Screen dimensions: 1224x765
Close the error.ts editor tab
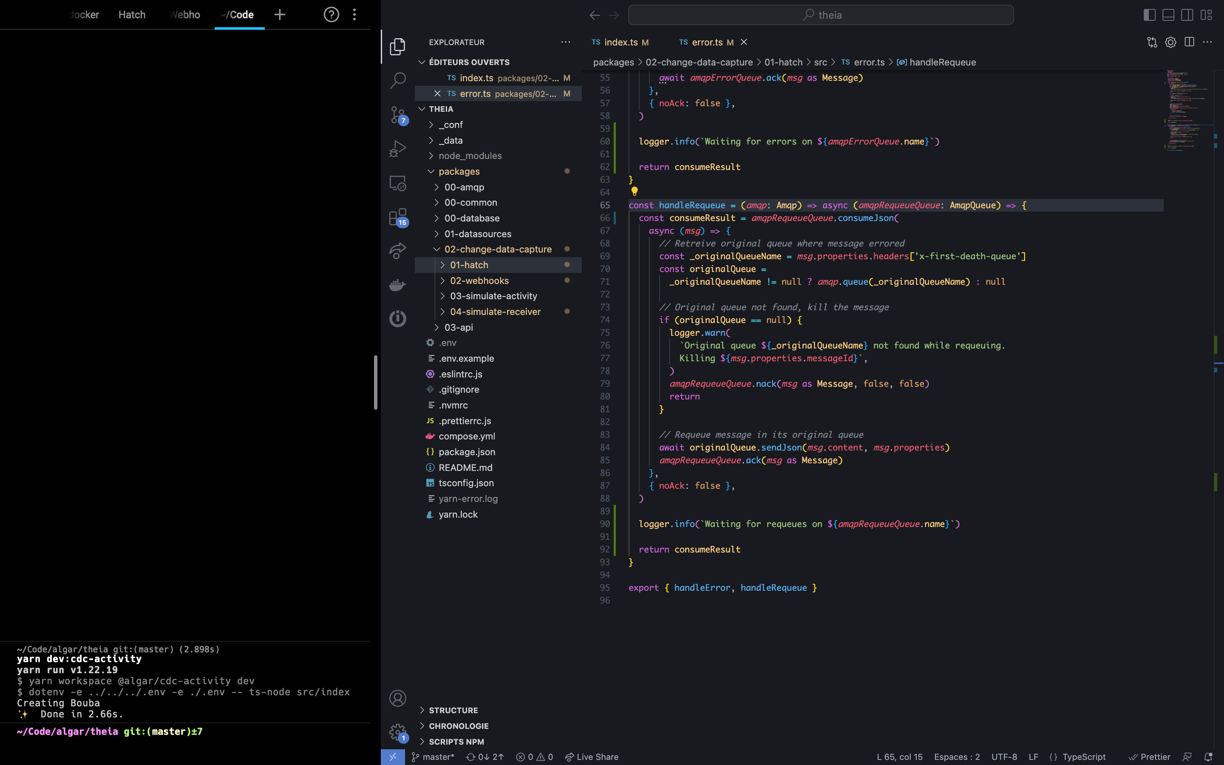[743, 42]
